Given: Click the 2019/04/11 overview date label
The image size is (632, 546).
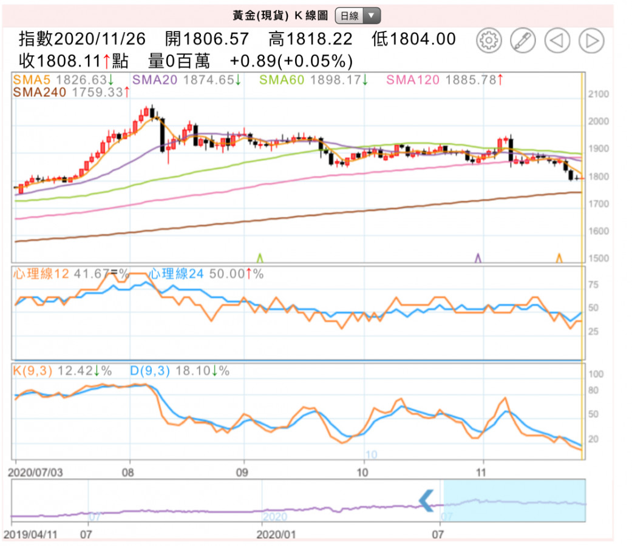Looking at the screenshot, I should click(30, 534).
